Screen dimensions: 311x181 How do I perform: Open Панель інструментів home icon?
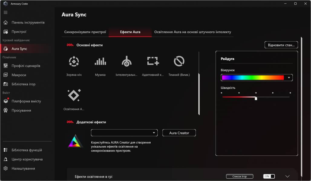pyautogui.click(x=5, y=22)
